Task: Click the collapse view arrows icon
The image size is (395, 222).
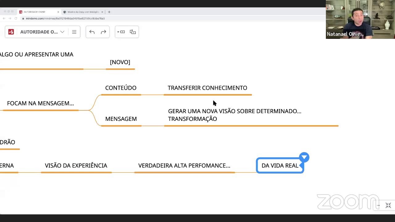Action: point(388,205)
